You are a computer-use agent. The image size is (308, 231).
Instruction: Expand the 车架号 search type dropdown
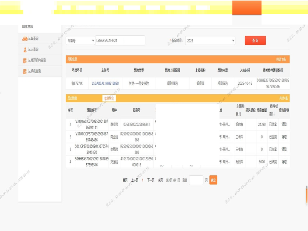click(80, 41)
